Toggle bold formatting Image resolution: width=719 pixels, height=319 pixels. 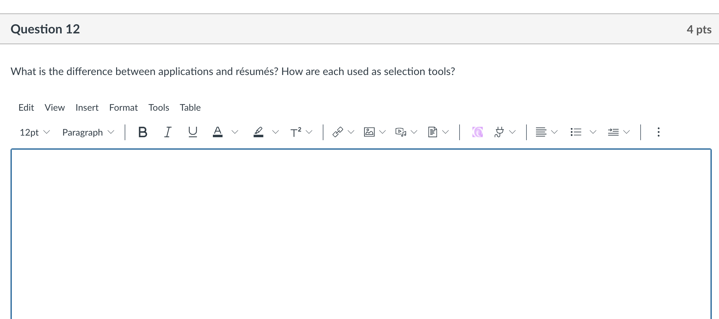[x=142, y=132]
